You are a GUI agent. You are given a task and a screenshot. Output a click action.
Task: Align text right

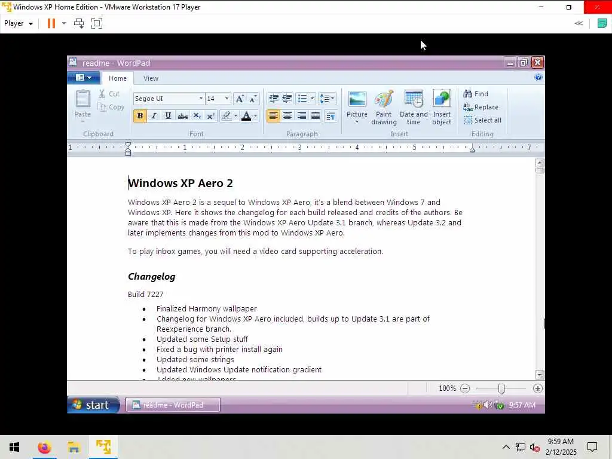pos(301,116)
